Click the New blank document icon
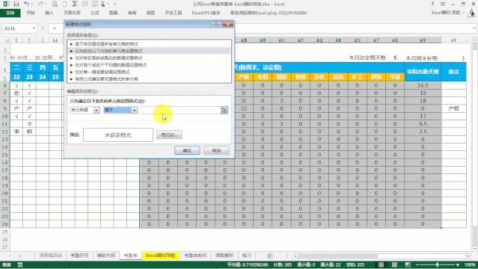Viewport: 478px width, 269px height. (x=64, y=4)
